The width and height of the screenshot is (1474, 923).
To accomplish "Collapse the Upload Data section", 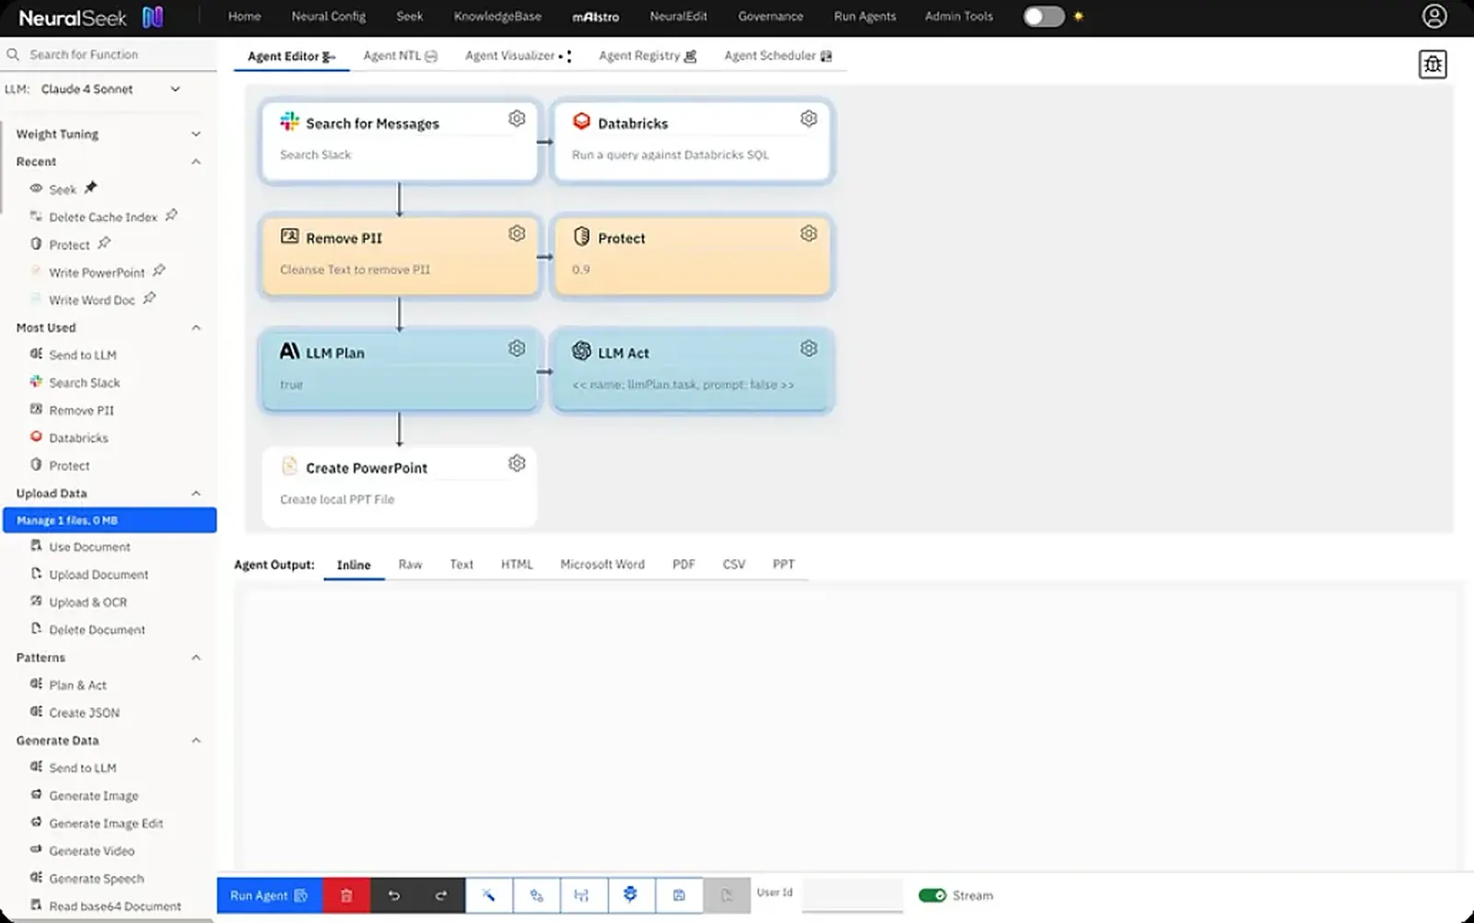I will (x=195, y=494).
